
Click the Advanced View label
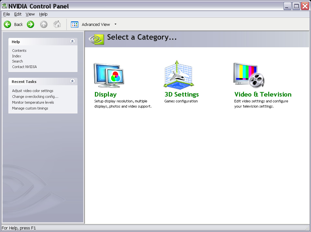[96, 24]
